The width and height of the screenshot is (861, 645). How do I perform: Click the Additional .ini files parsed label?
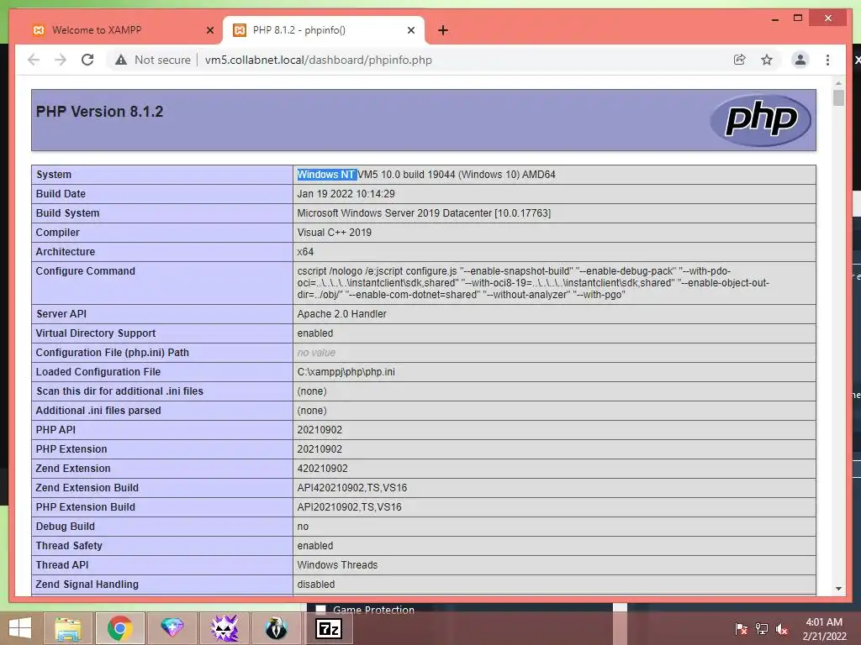(x=98, y=410)
